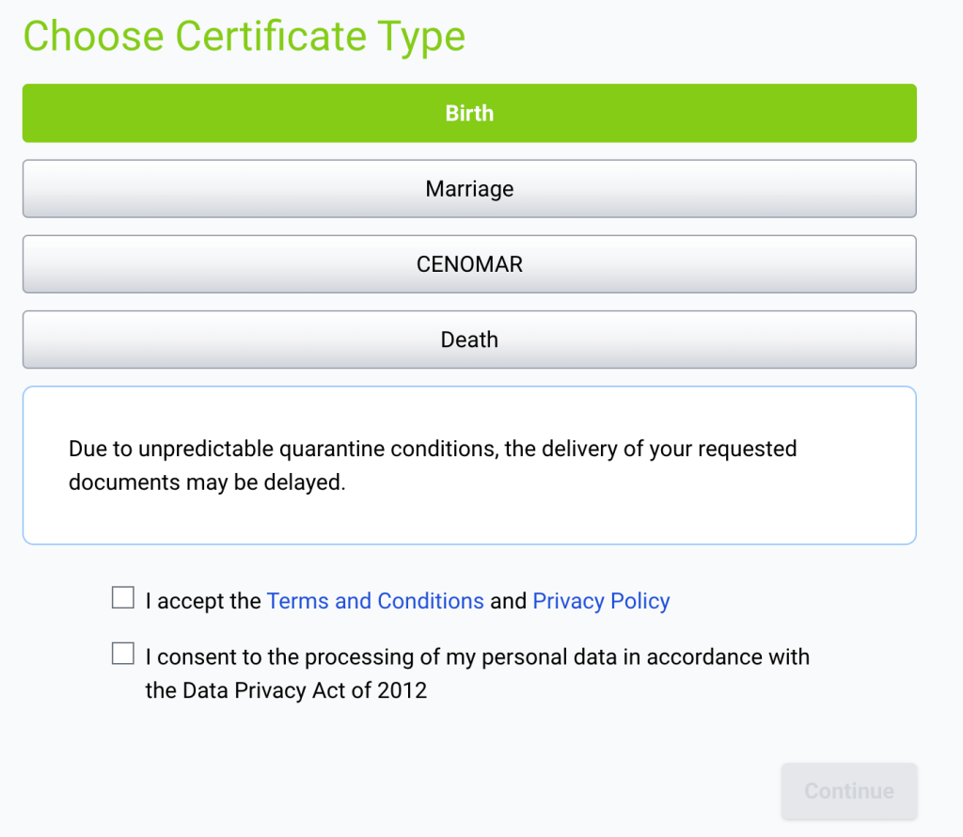Open the Terms and Conditions link

(x=375, y=601)
